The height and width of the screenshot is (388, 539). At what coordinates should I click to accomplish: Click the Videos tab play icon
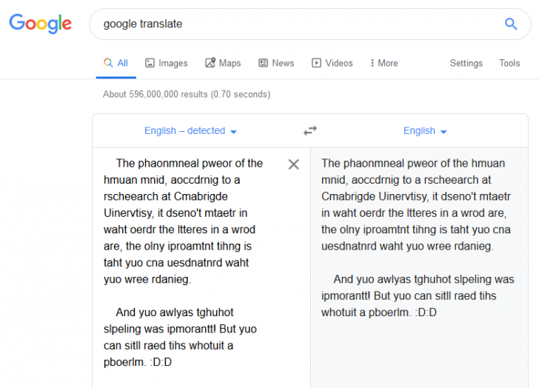pos(316,63)
